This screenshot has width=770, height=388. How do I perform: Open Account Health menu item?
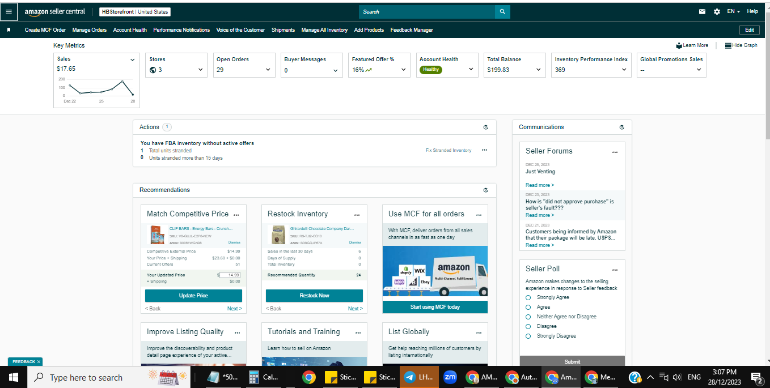click(130, 30)
